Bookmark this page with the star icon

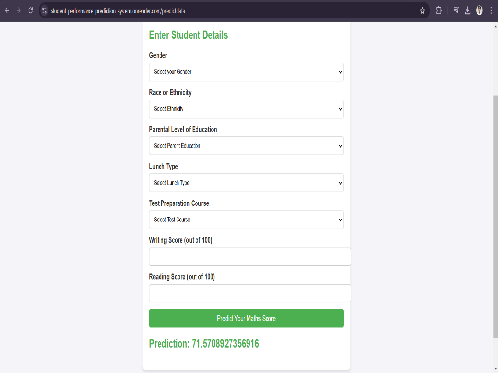pos(422,11)
